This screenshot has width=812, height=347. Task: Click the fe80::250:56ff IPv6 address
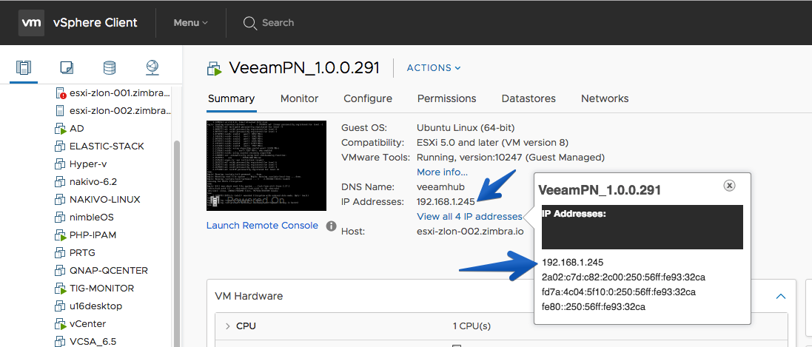click(594, 307)
